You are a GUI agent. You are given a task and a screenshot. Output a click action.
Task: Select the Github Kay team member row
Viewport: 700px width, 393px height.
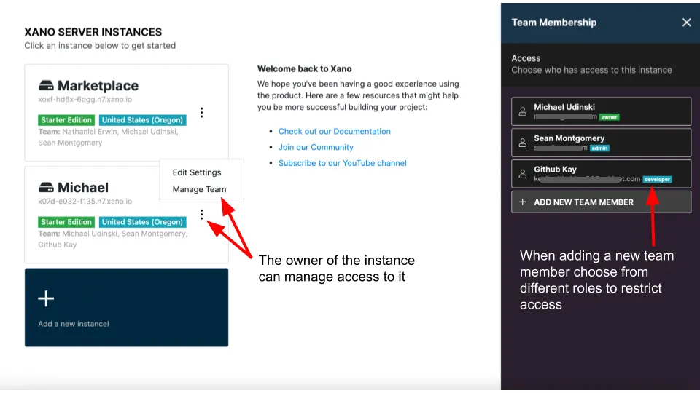602,174
